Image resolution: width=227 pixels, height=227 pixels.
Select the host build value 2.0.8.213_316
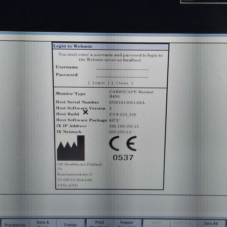pos(123,114)
